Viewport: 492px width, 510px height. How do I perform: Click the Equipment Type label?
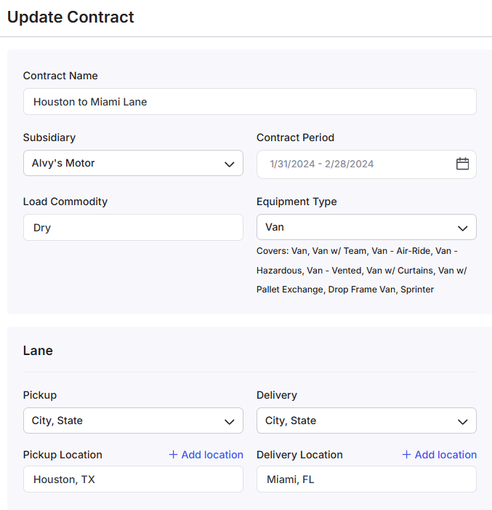297,202
